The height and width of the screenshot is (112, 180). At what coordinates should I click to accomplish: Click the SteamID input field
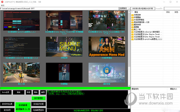point(172,9)
